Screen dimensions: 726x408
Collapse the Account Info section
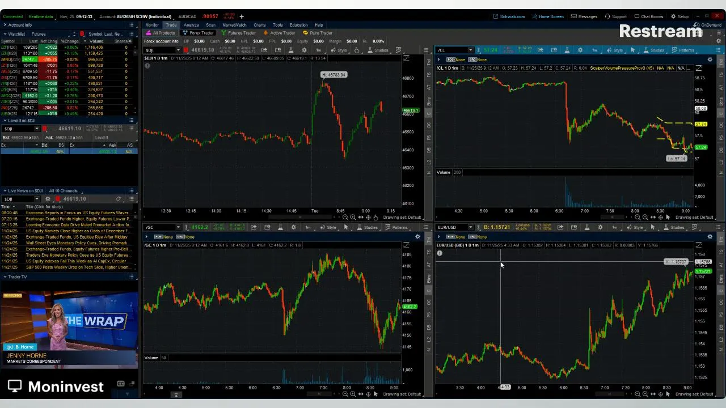(5, 25)
